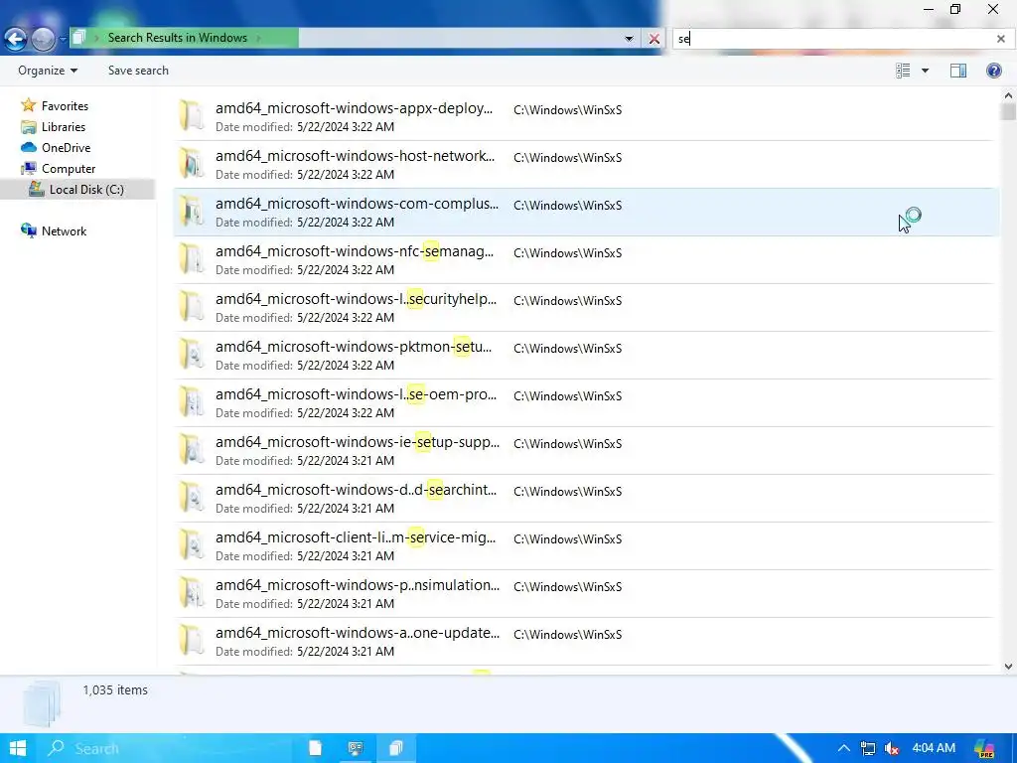The image size is (1017, 763).
Task: Open Help with the question mark icon
Action: click(993, 71)
